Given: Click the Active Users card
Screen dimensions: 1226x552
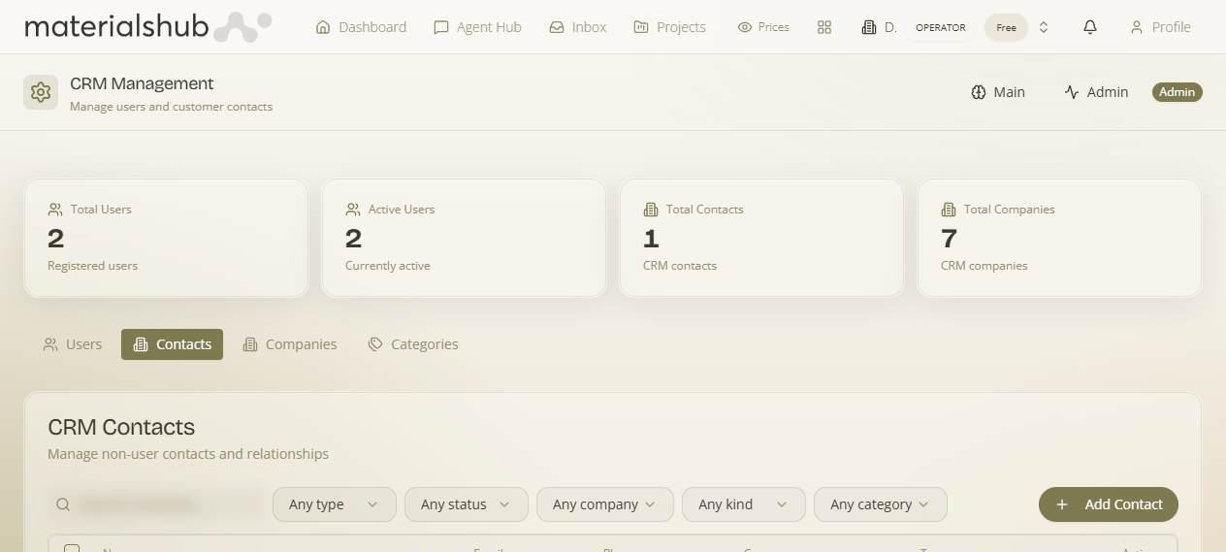Looking at the screenshot, I should [x=464, y=238].
